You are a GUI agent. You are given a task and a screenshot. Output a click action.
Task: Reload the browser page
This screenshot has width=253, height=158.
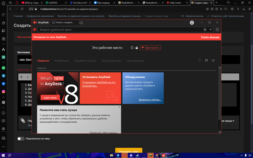tap(22, 9)
